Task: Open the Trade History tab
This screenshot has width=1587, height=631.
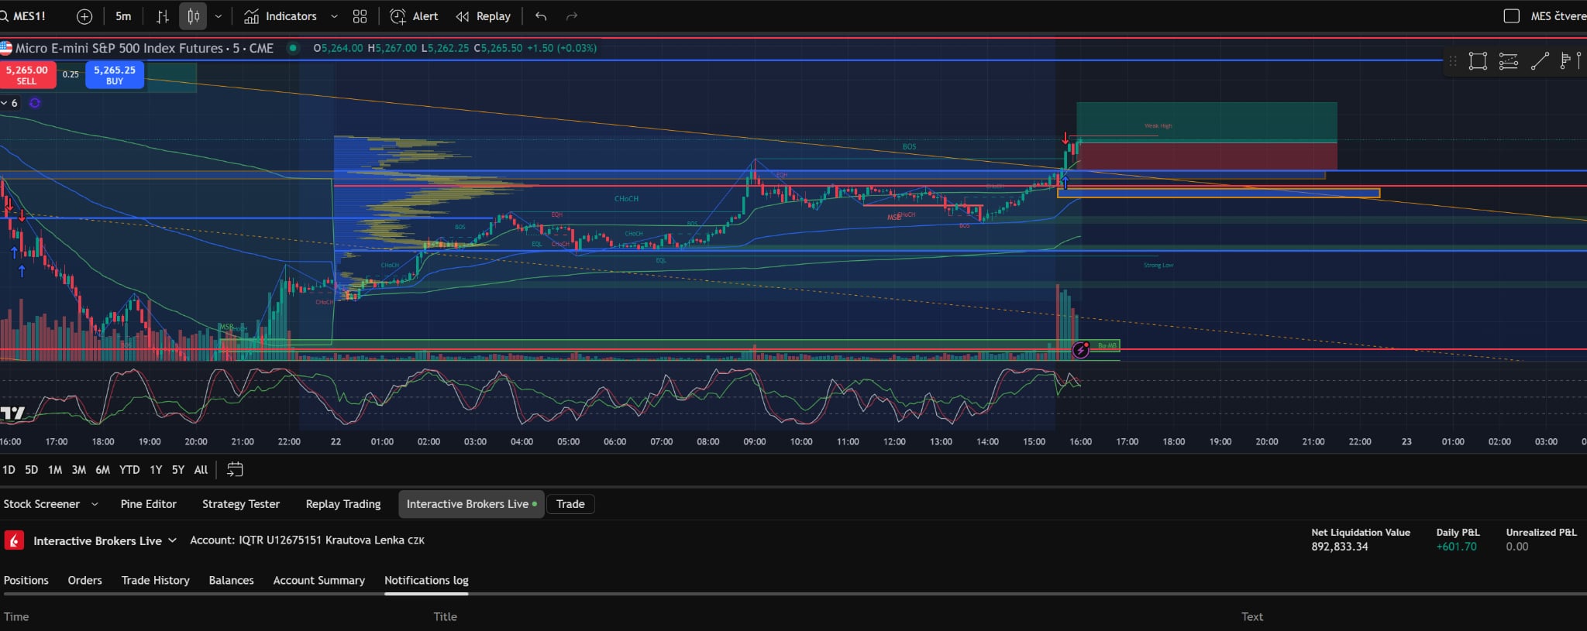Action: point(155,580)
